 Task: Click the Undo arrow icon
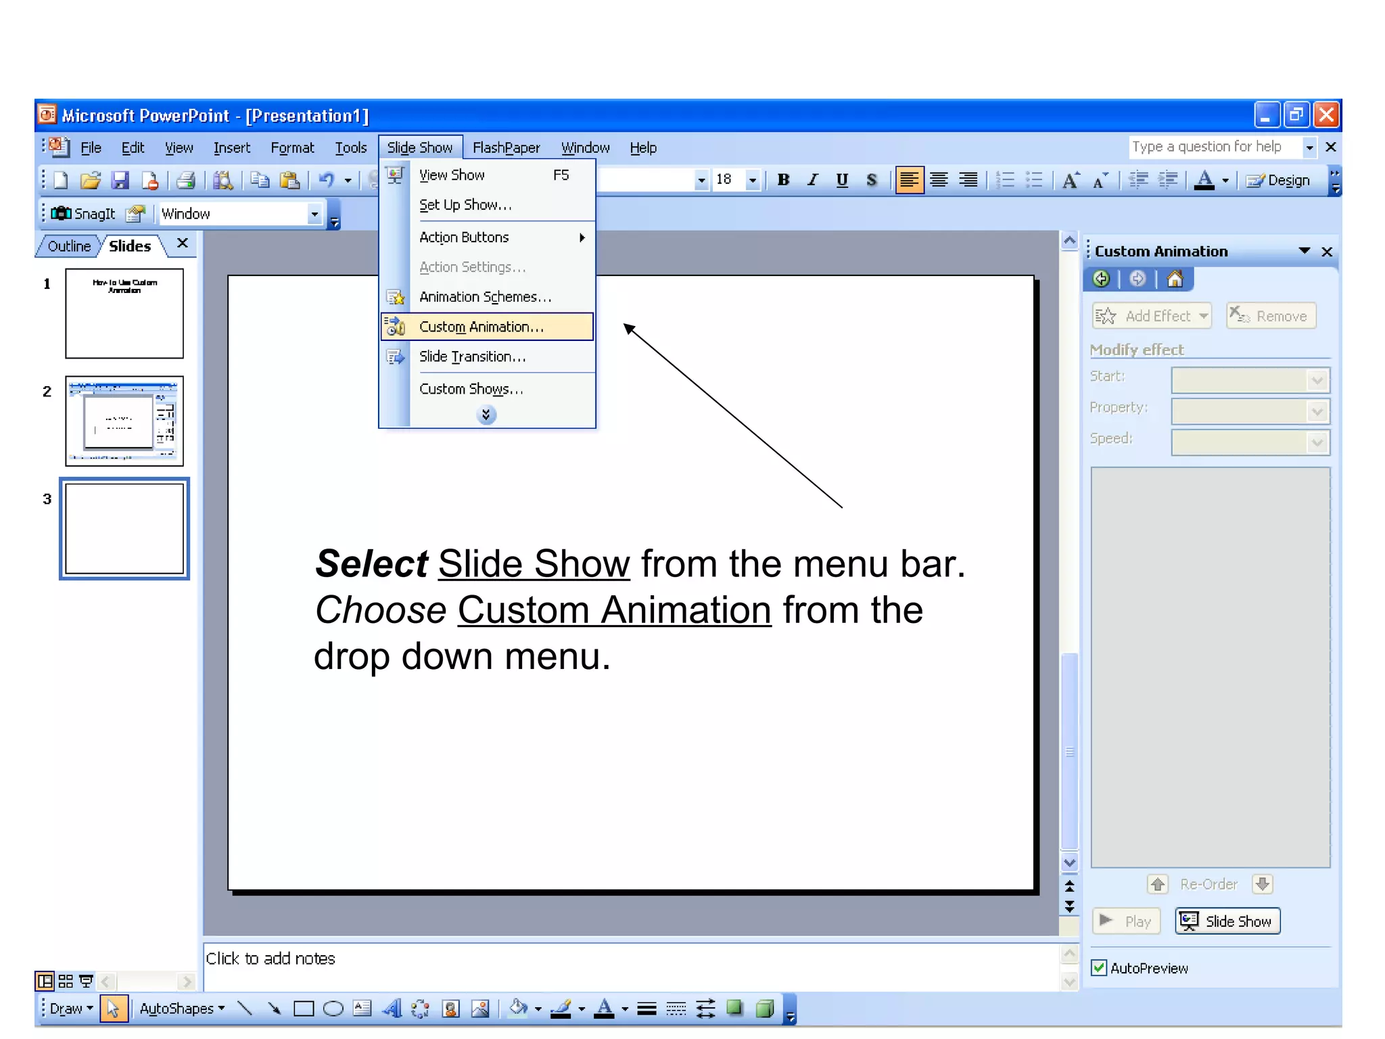point(327,180)
